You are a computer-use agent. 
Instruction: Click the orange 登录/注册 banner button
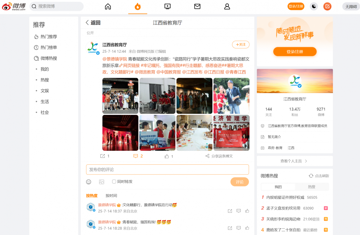[295, 51]
